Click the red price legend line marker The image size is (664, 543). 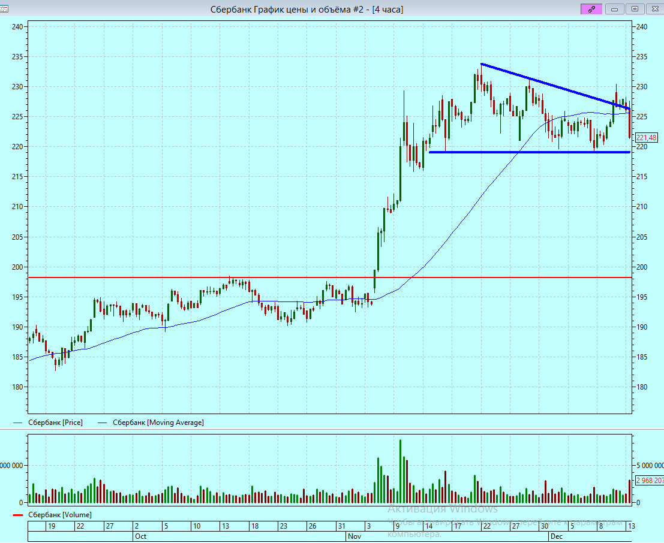(x=17, y=423)
